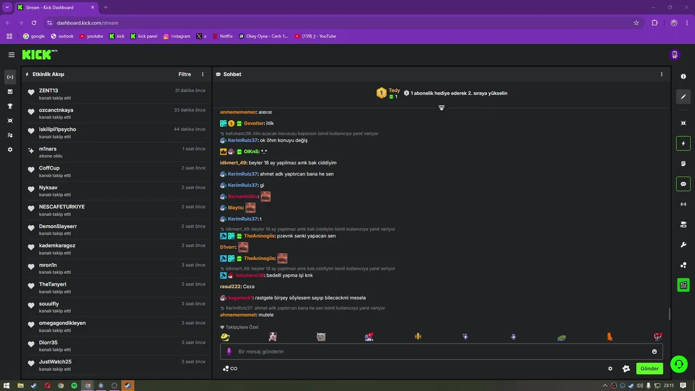695x391 pixels.
Task: Open Sohbet panel three-dot options menu
Action: 661,74
